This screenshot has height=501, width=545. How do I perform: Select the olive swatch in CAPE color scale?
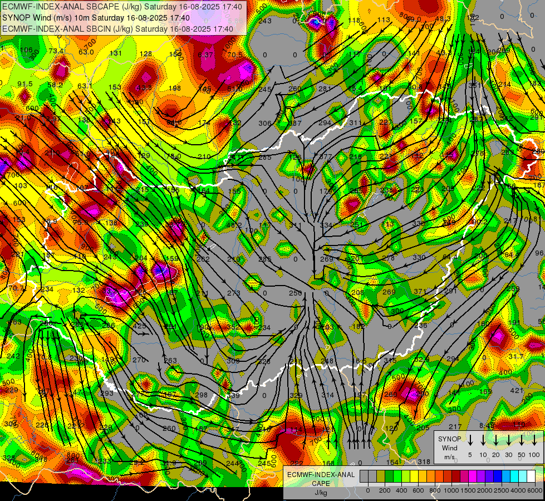click(x=381, y=476)
